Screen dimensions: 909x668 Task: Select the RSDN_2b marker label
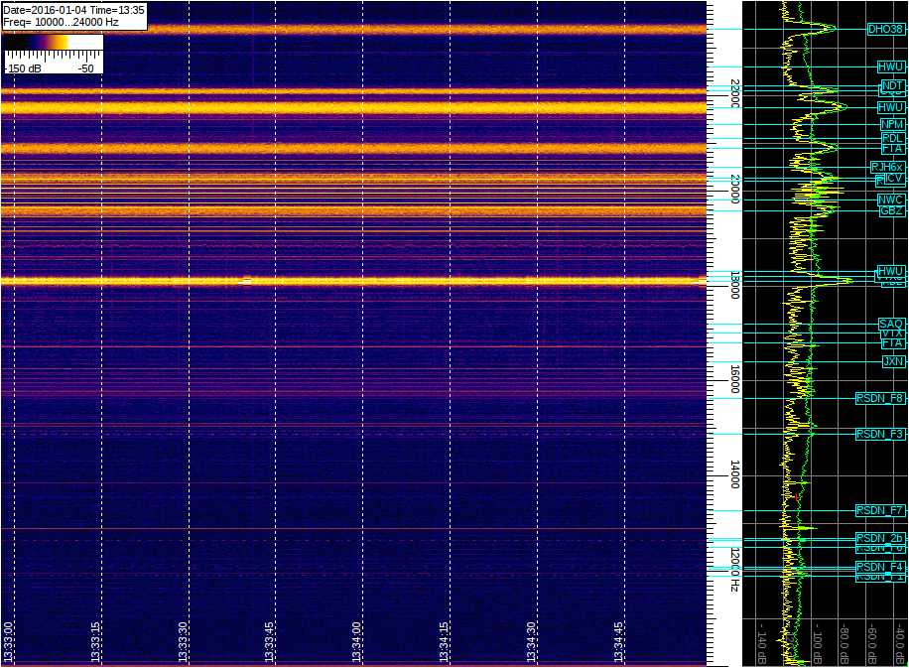[x=880, y=538]
